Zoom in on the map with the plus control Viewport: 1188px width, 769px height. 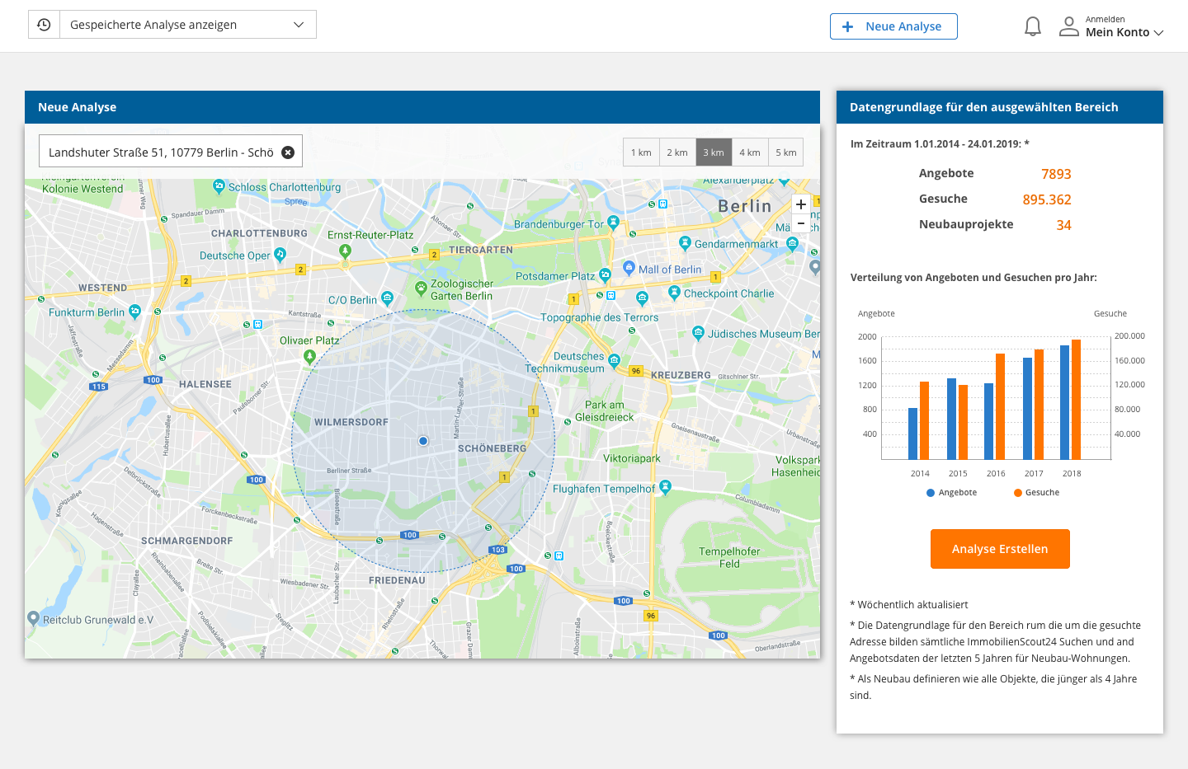[x=800, y=203]
